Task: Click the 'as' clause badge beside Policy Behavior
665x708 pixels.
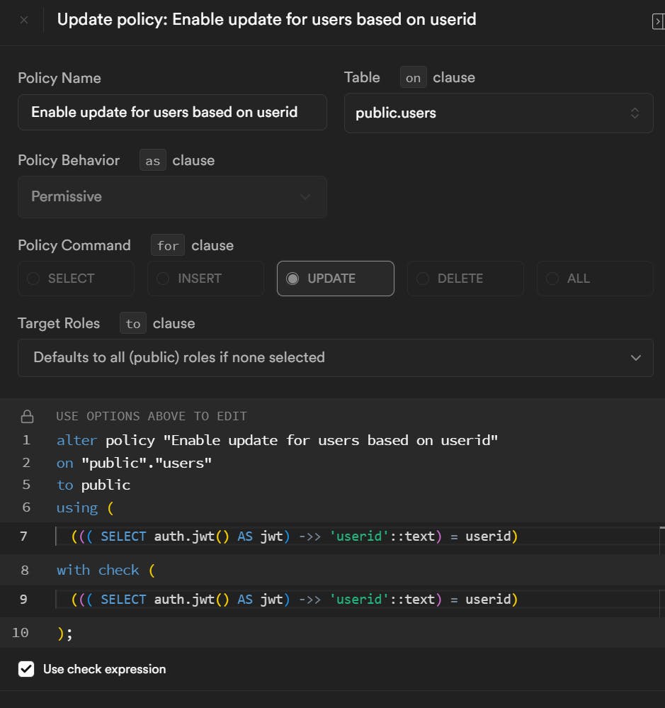Action: 153,161
